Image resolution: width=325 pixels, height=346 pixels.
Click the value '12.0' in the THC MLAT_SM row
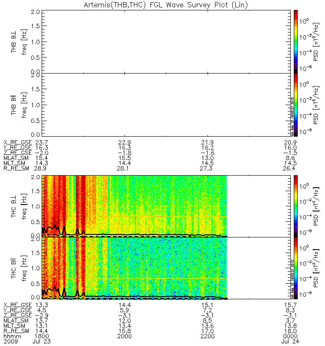[125, 320]
